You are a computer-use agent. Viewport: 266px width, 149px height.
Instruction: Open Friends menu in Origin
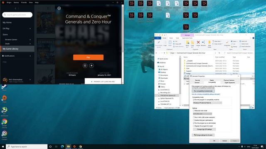(24, 2)
